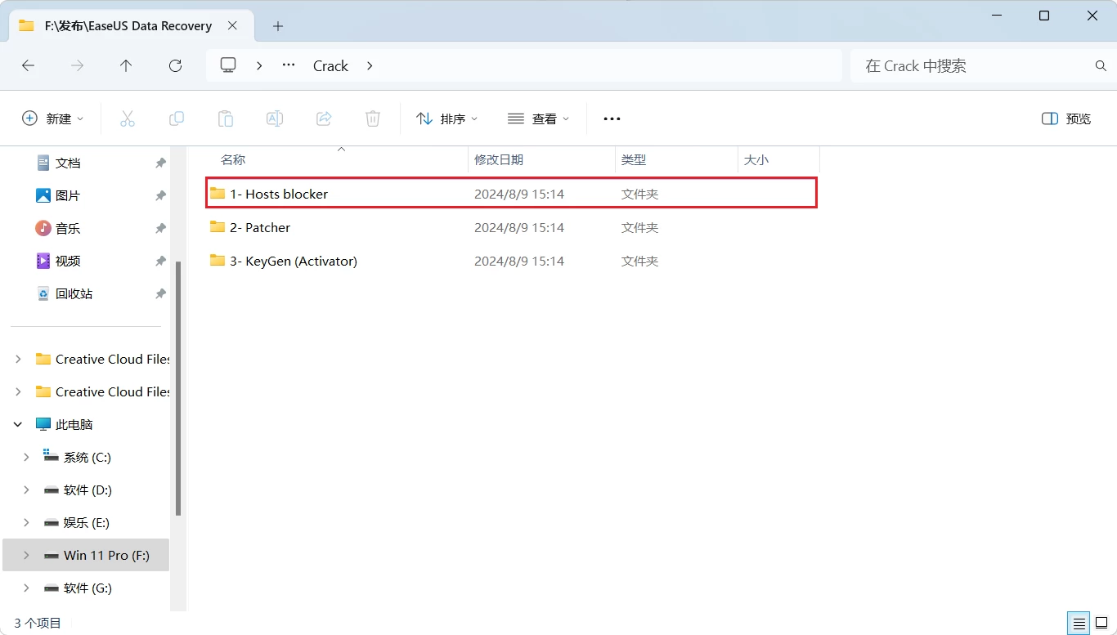Unpin 图片 using its pin icon
Screen dimensions: 1117x635
point(160,196)
